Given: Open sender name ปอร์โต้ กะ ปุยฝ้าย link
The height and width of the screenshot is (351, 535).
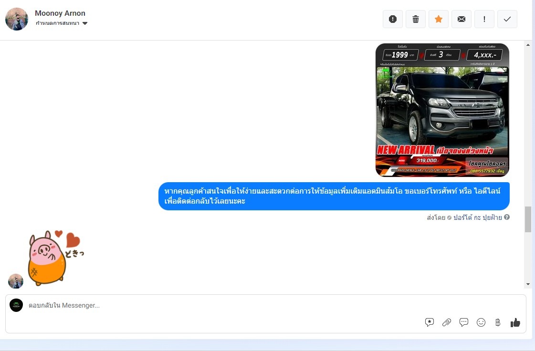Looking at the screenshot, I should coord(477,217).
